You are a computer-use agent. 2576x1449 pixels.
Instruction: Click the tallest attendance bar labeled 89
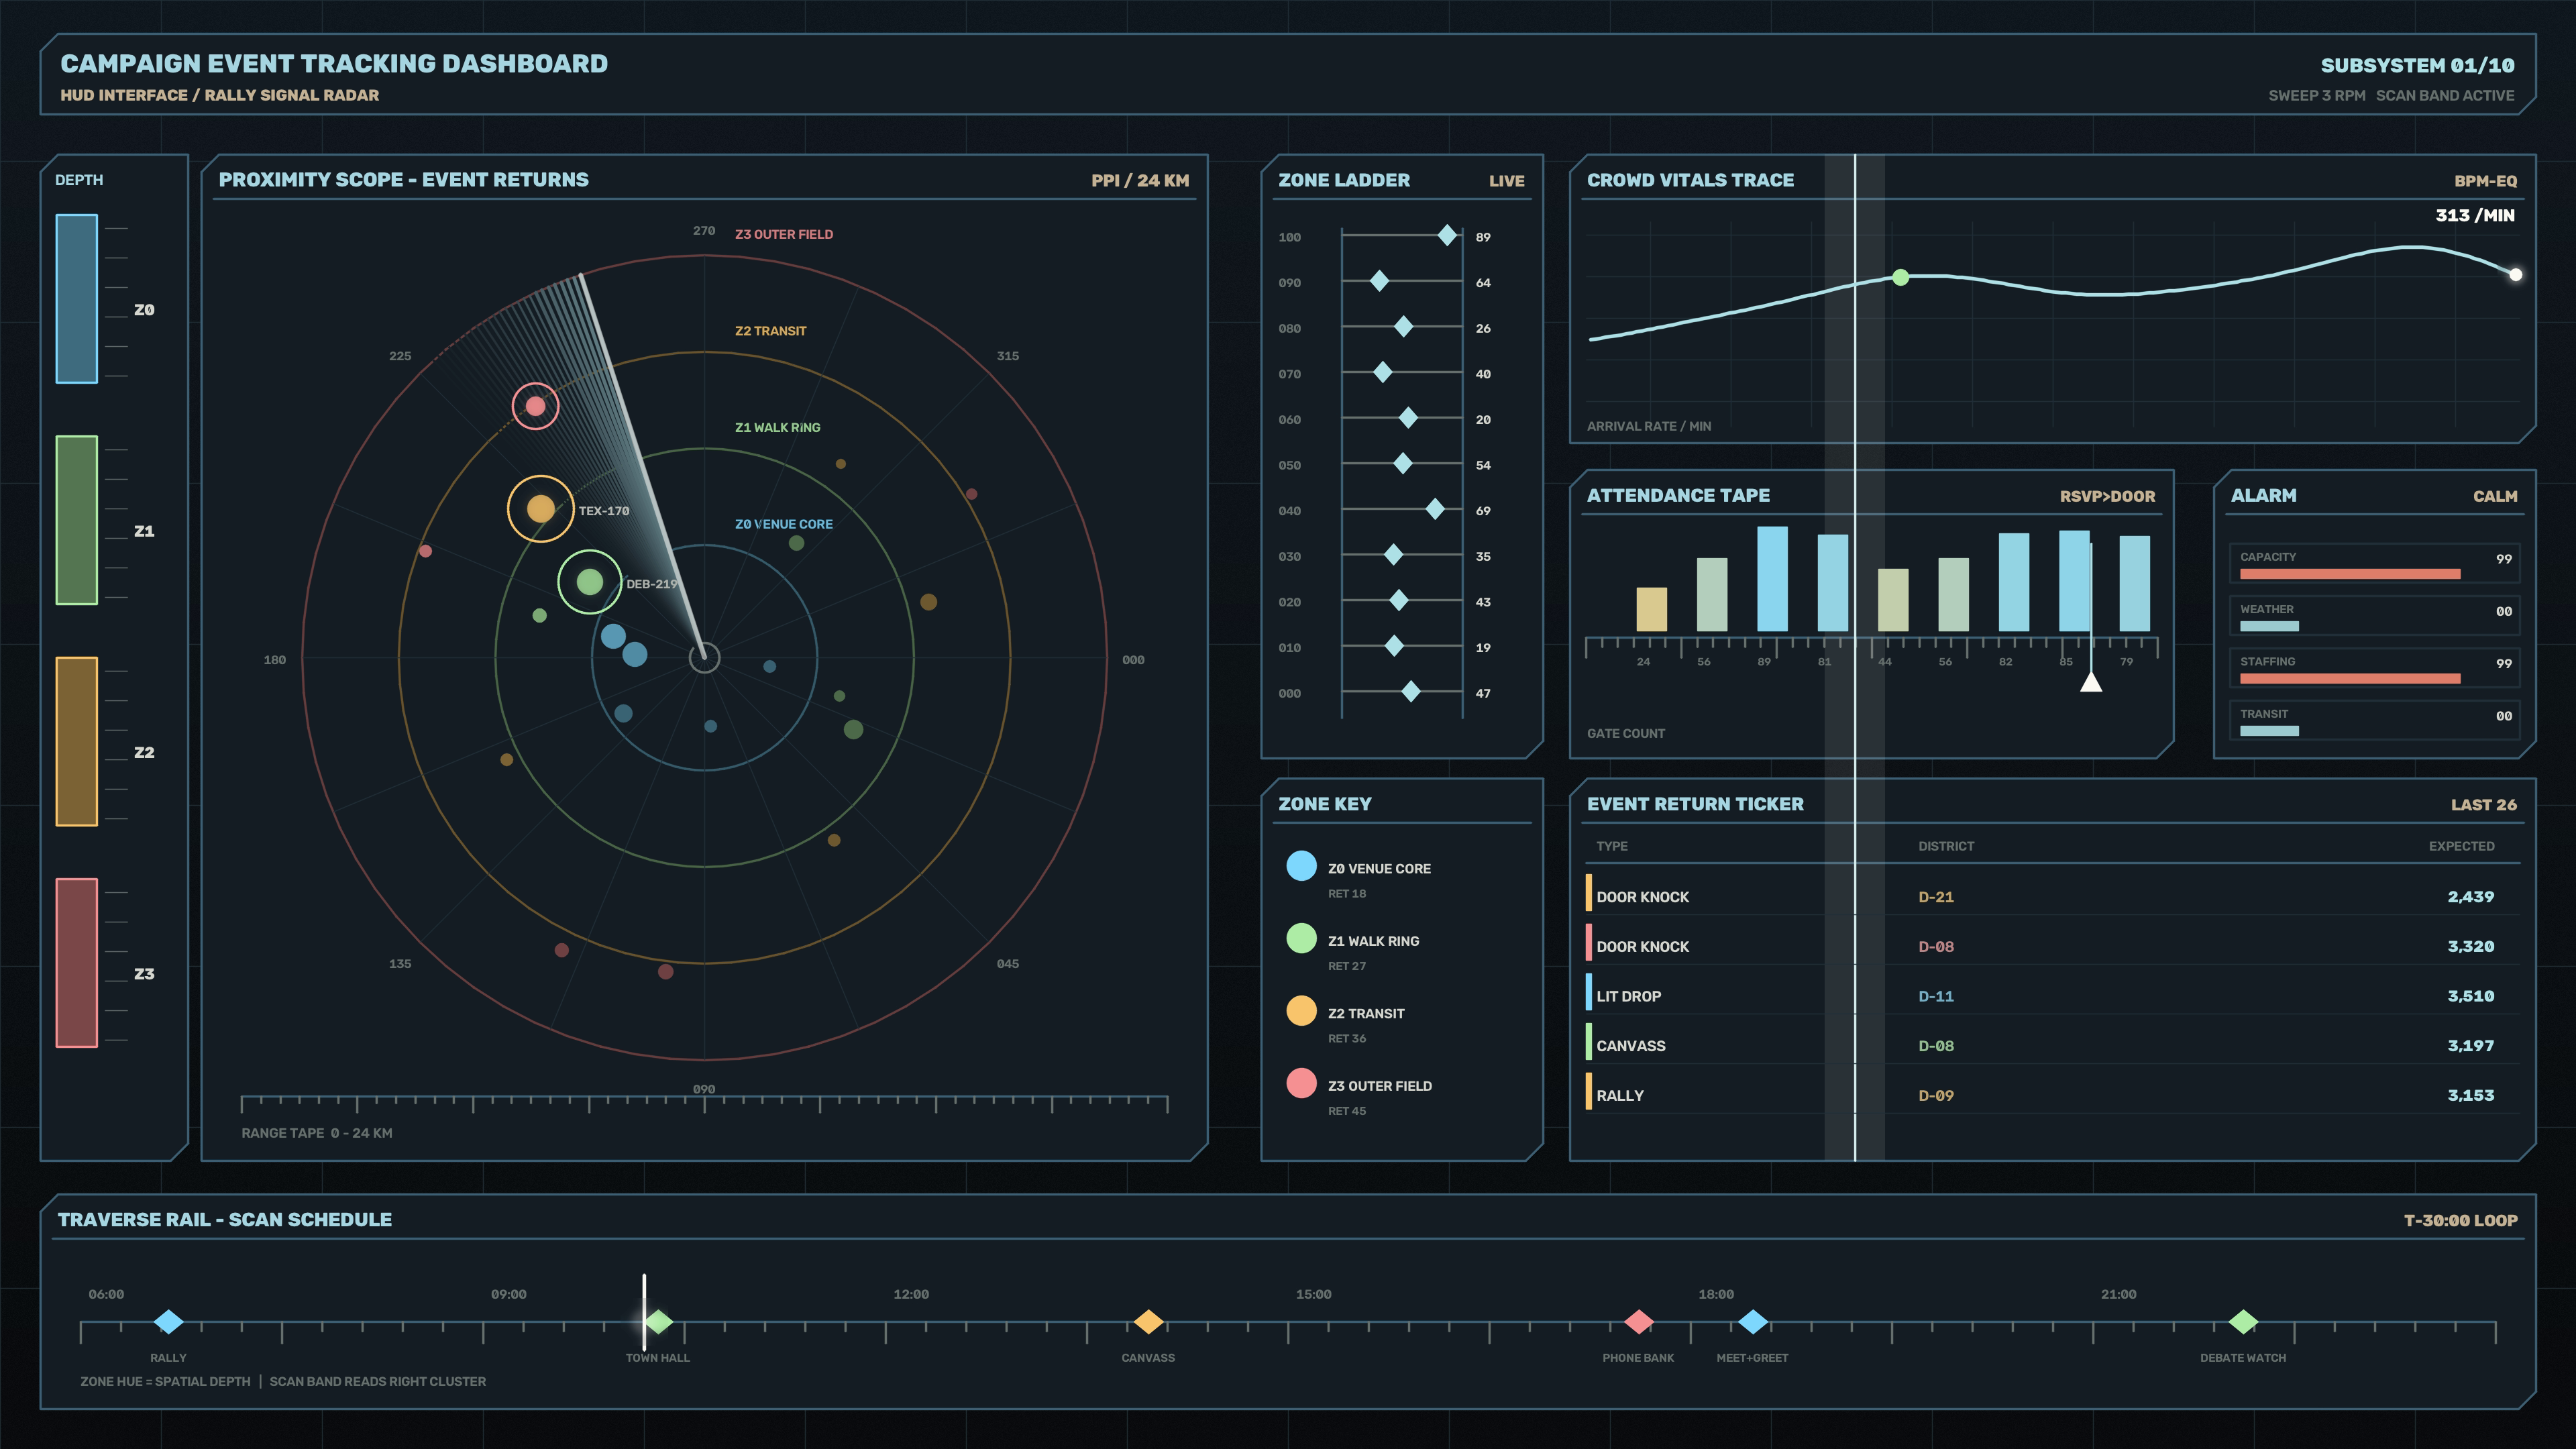coord(1773,579)
